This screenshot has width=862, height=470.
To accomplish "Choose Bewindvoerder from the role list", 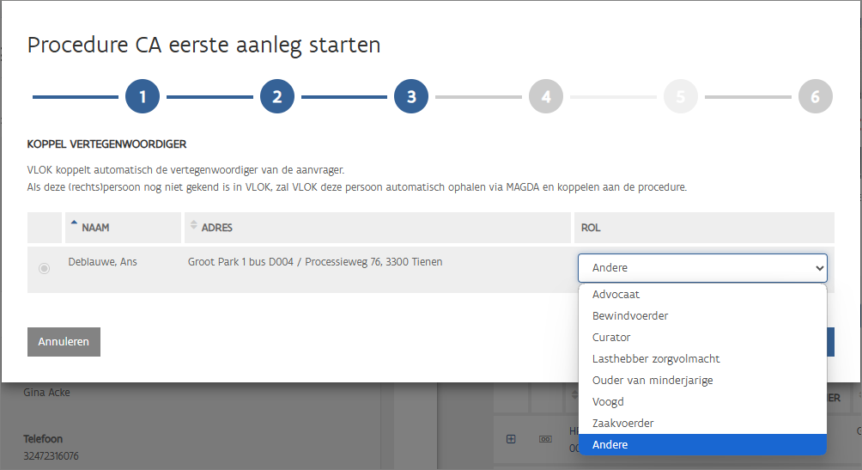I will pyautogui.click(x=629, y=316).
